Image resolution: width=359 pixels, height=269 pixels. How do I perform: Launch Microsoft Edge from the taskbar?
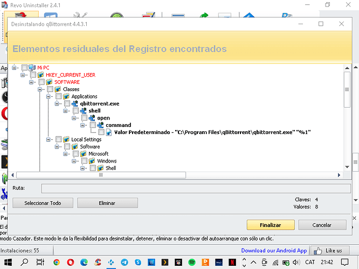(x=84, y=262)
